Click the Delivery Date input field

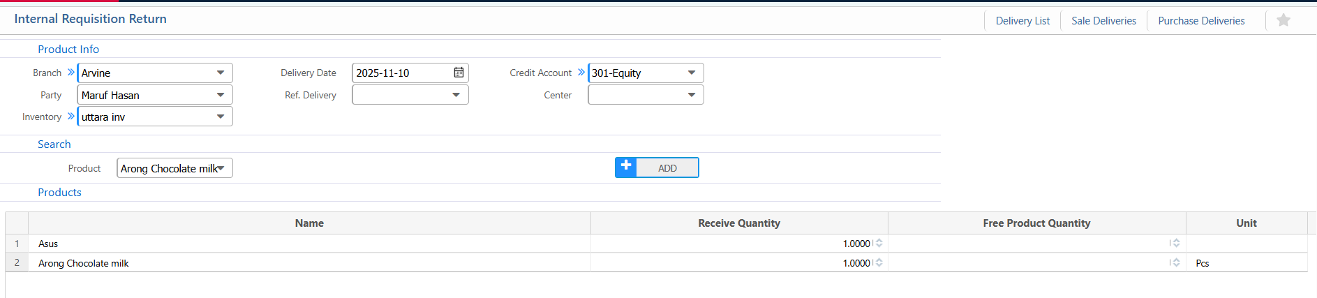click(x=401, y=73)
